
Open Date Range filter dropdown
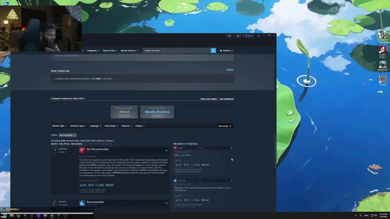(x=111, y=126)
